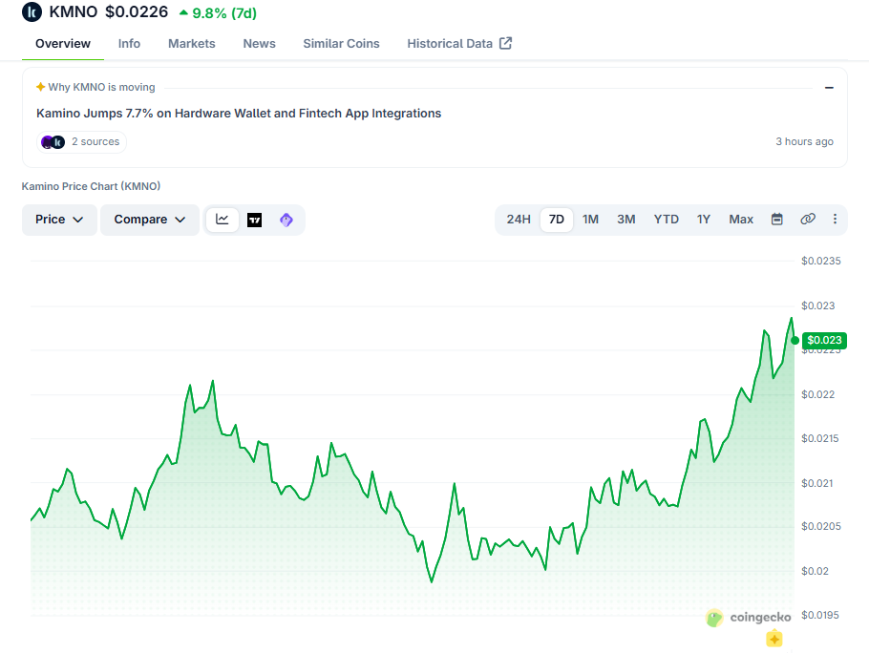Switch to the Overview tab

pyautogui.click(x=63, y=44)
